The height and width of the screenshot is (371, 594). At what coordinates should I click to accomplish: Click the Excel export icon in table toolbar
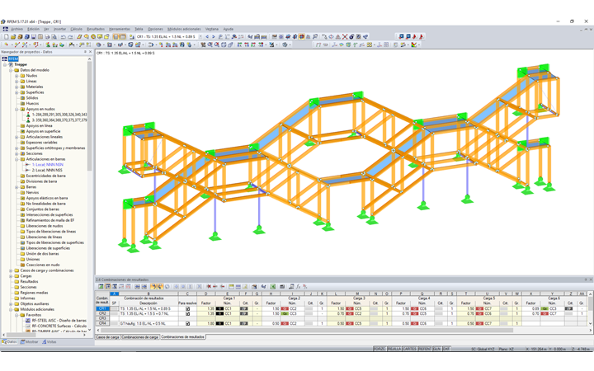point(273,287)
